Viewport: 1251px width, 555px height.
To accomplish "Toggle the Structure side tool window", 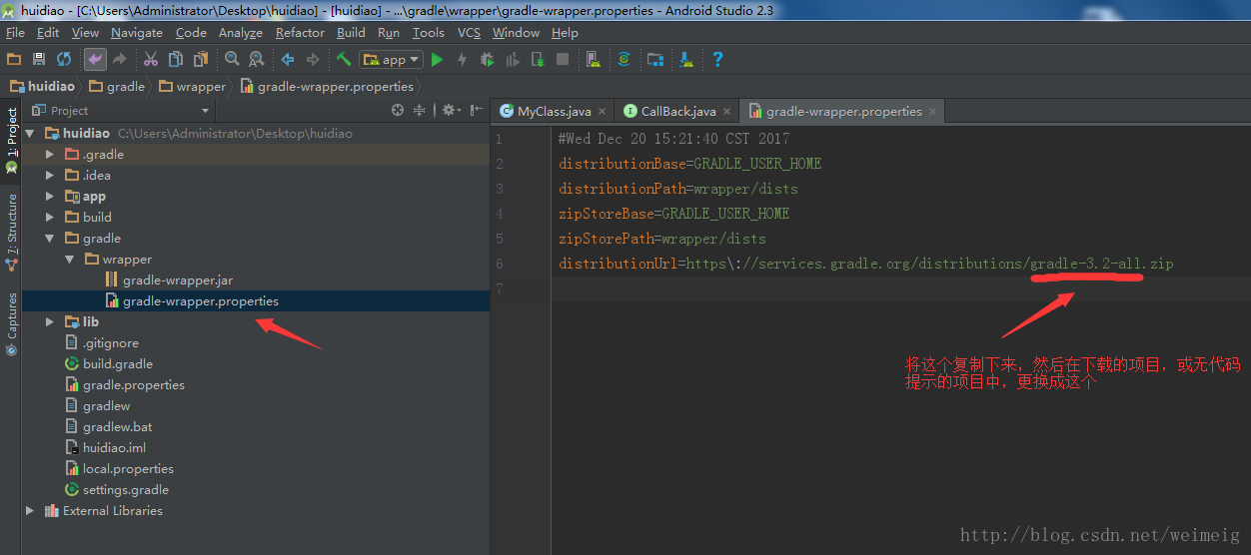I will click(11, 232).
